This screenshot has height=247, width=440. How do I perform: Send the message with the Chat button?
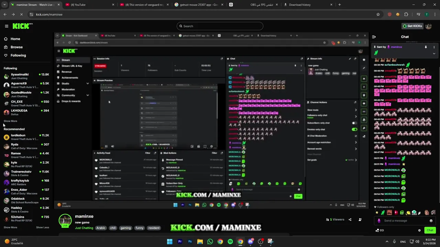click(430, 230)
